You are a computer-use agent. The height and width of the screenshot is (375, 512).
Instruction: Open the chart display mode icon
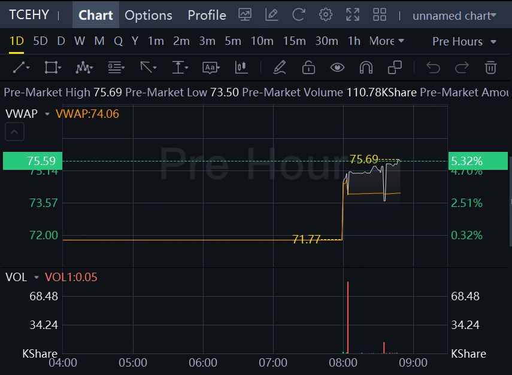tap(245, 15)
